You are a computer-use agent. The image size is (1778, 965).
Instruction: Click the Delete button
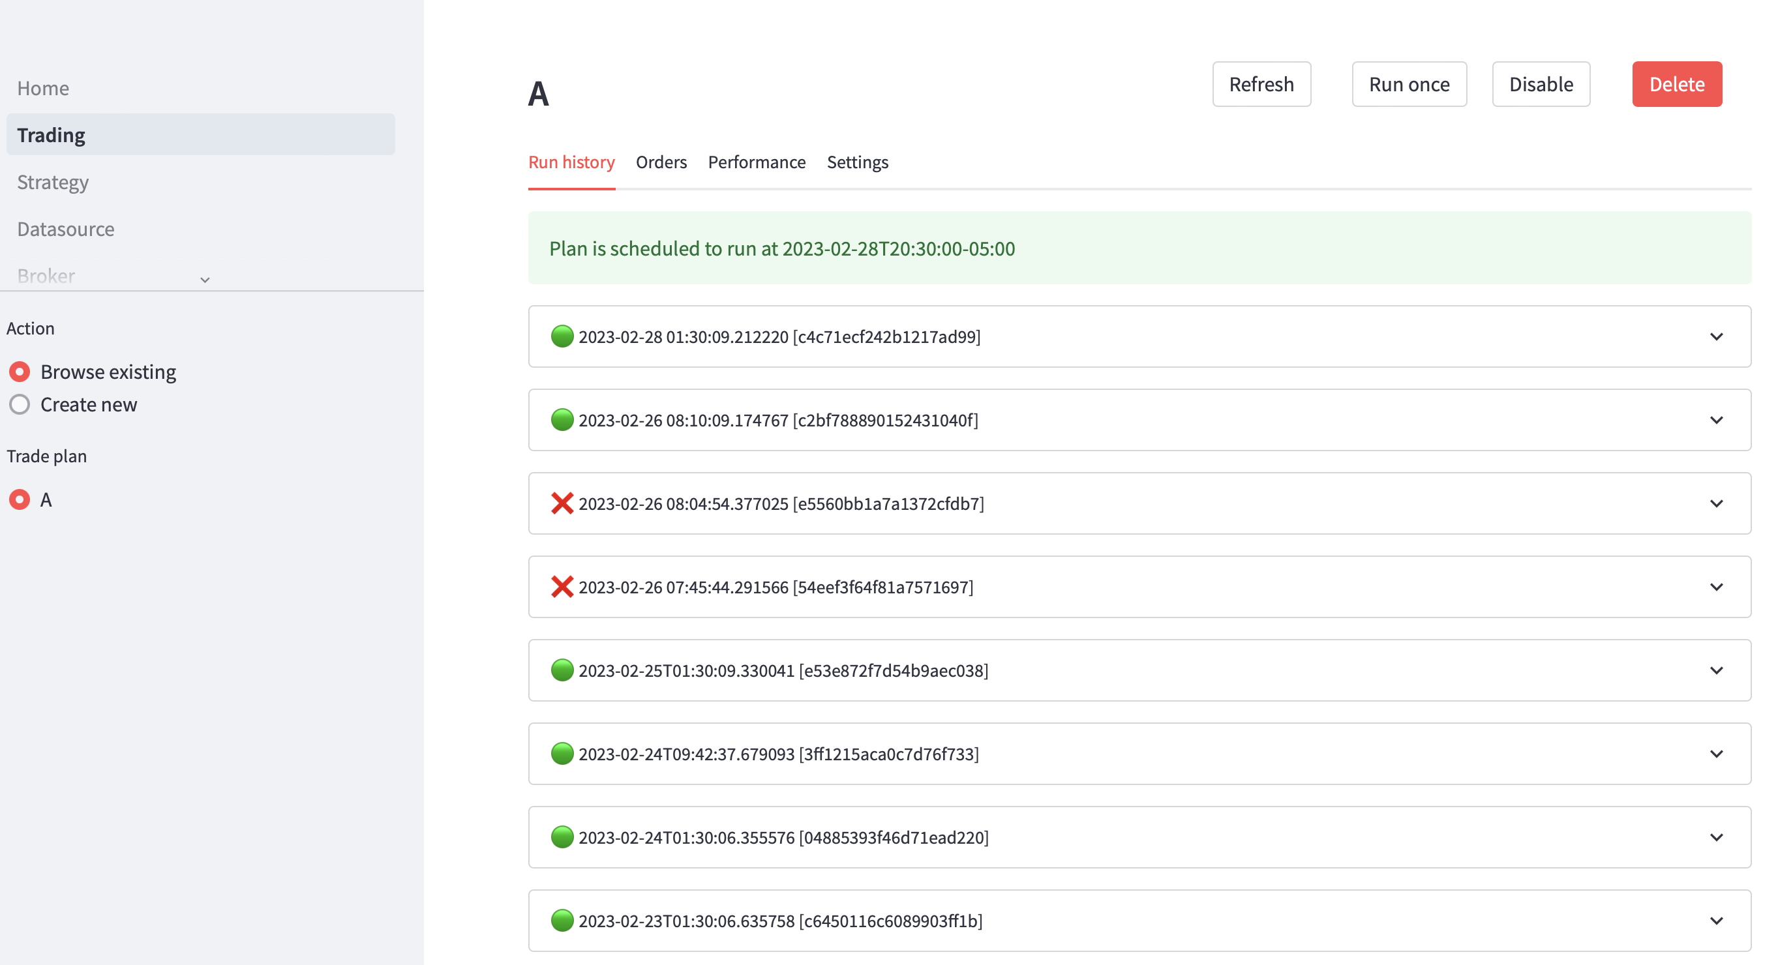(x=1677, y=83)
